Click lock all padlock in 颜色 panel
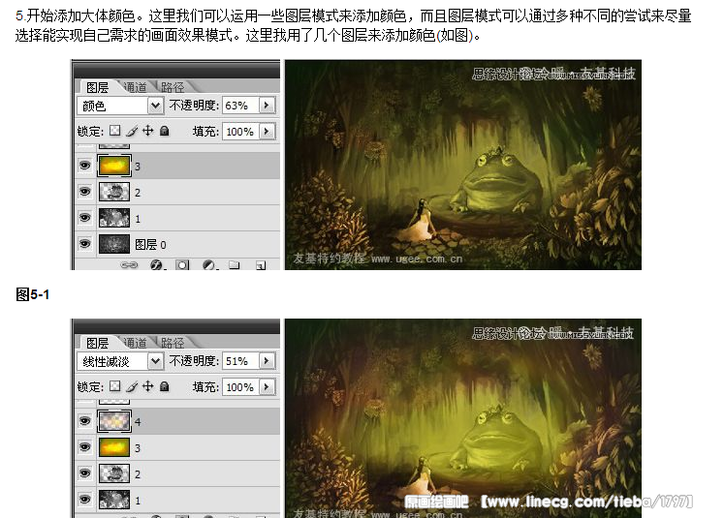 164,132
